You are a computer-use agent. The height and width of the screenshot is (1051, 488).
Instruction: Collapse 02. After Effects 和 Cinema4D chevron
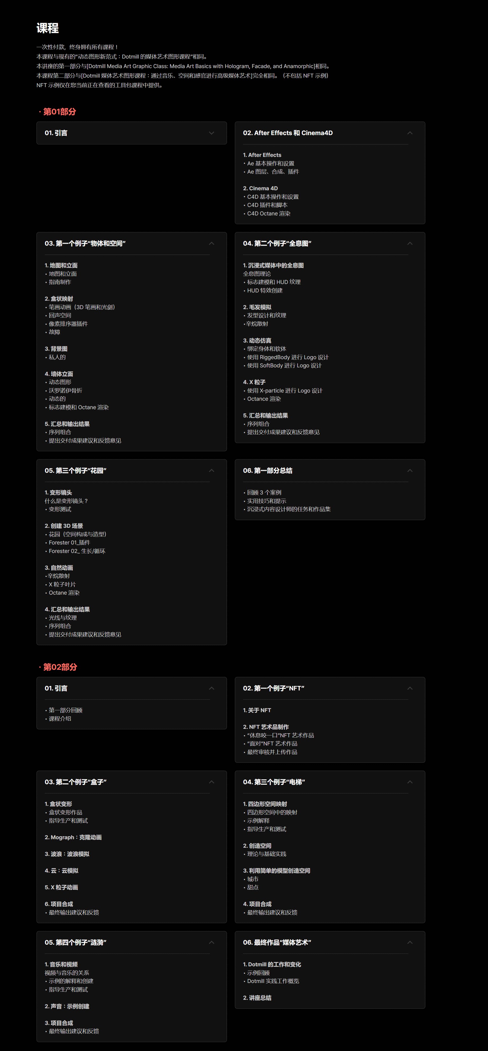410,133
